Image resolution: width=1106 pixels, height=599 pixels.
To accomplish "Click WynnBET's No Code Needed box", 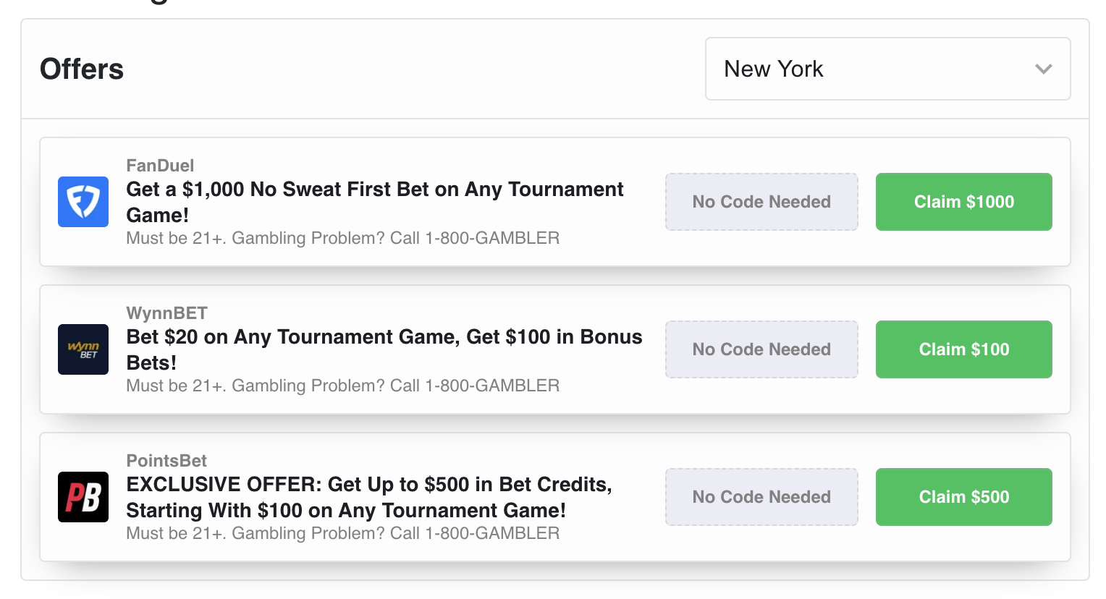I will [761, 349].
